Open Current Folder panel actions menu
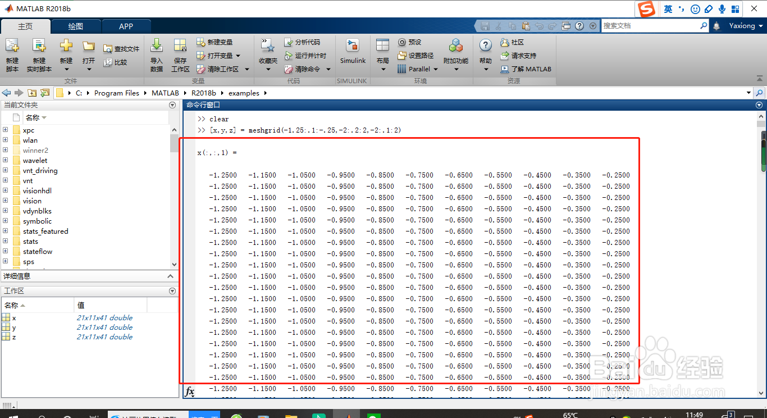 coord(172,105)
